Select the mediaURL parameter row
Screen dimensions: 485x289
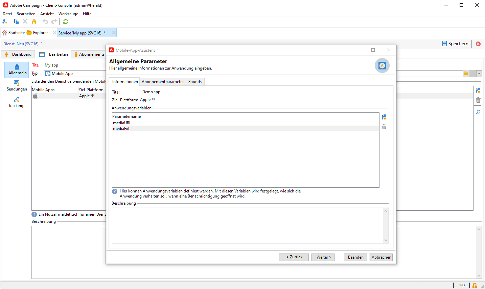pyautogui.click(x=246, y=123)
